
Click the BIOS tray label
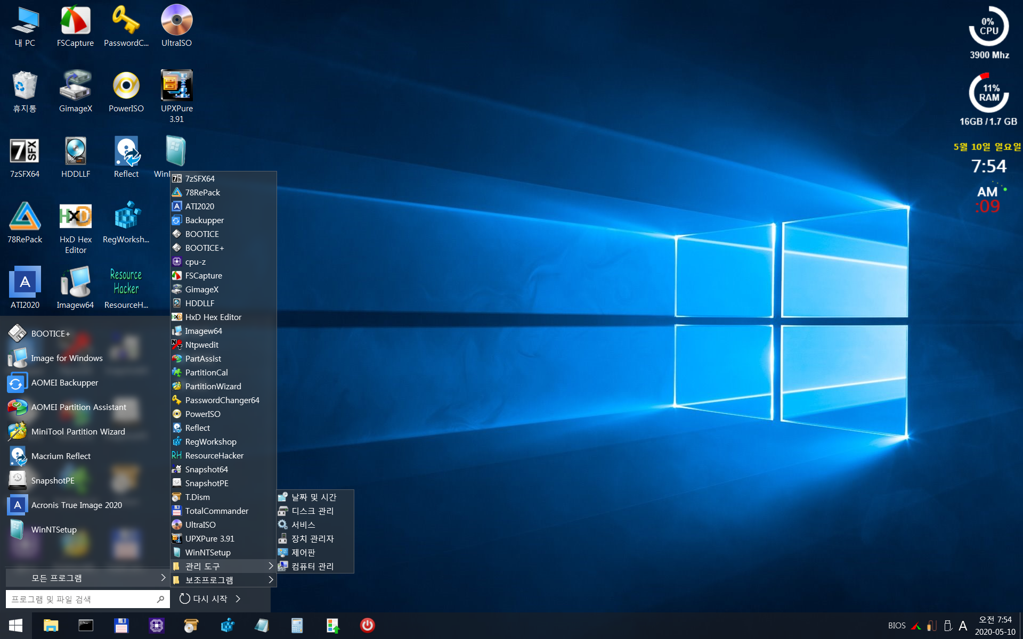point(897,626)
